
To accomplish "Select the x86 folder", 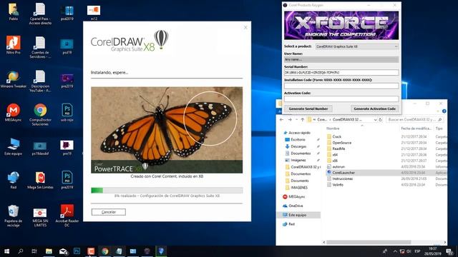I will pos(335,161).
